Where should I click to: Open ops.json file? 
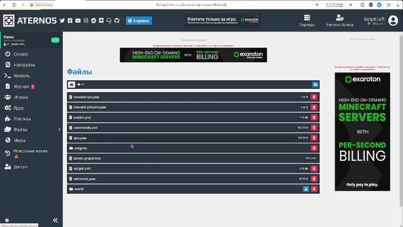(x=80, y=138)
